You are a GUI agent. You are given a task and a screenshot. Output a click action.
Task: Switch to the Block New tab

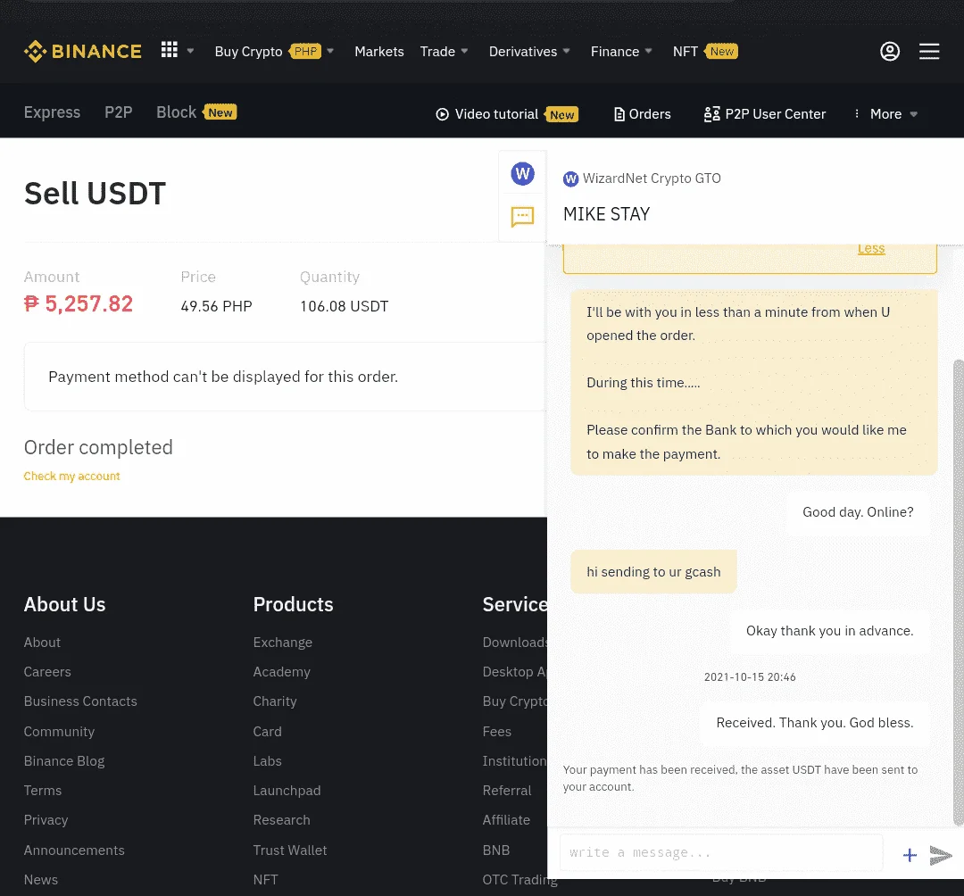196,112
